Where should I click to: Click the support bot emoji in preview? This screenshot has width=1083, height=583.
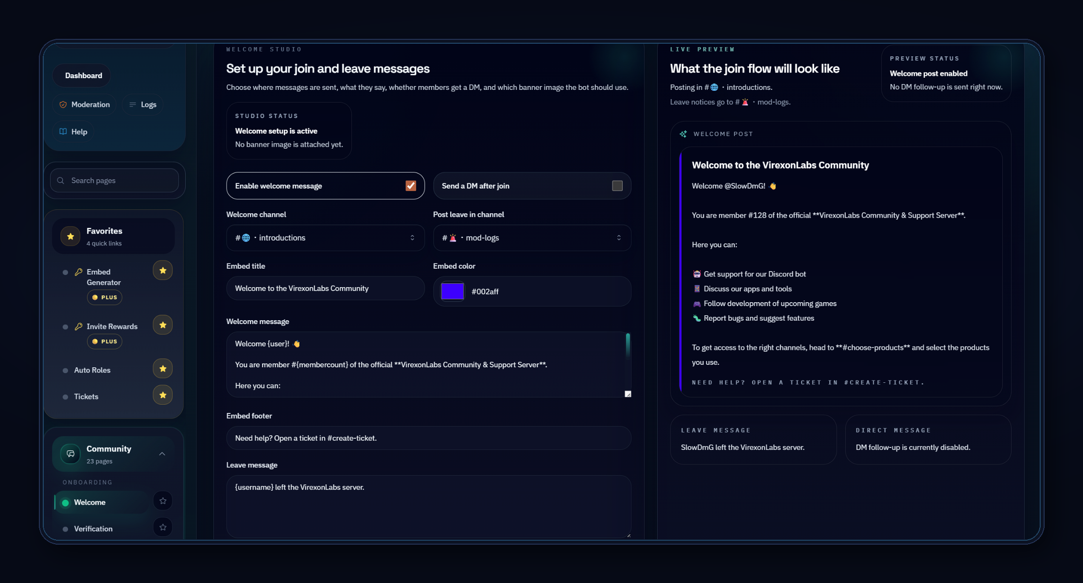click(x=697, y=274)
